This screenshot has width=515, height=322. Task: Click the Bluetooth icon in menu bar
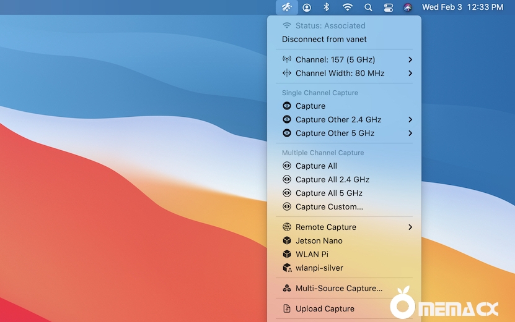pos(327,7)
